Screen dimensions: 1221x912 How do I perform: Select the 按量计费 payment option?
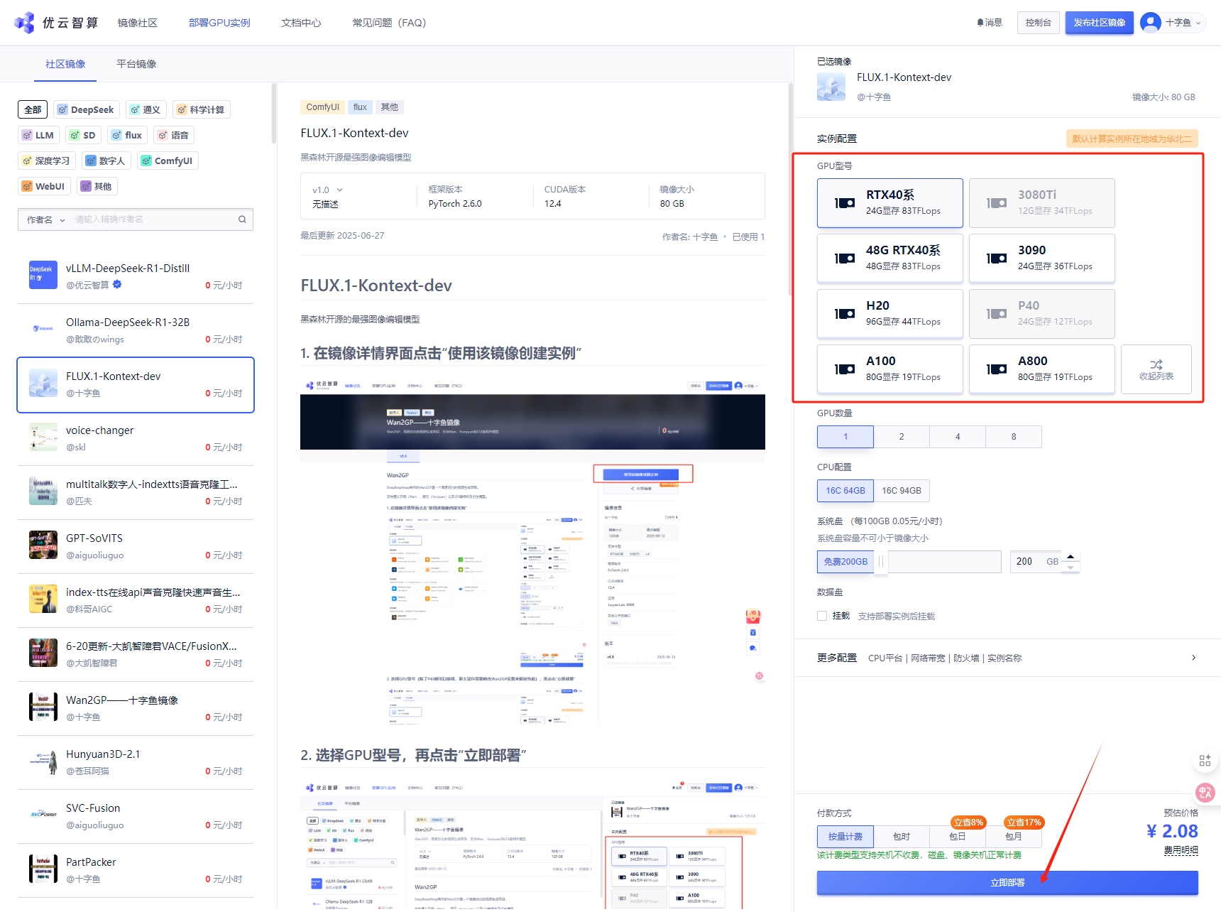click(x=845, y=837)
